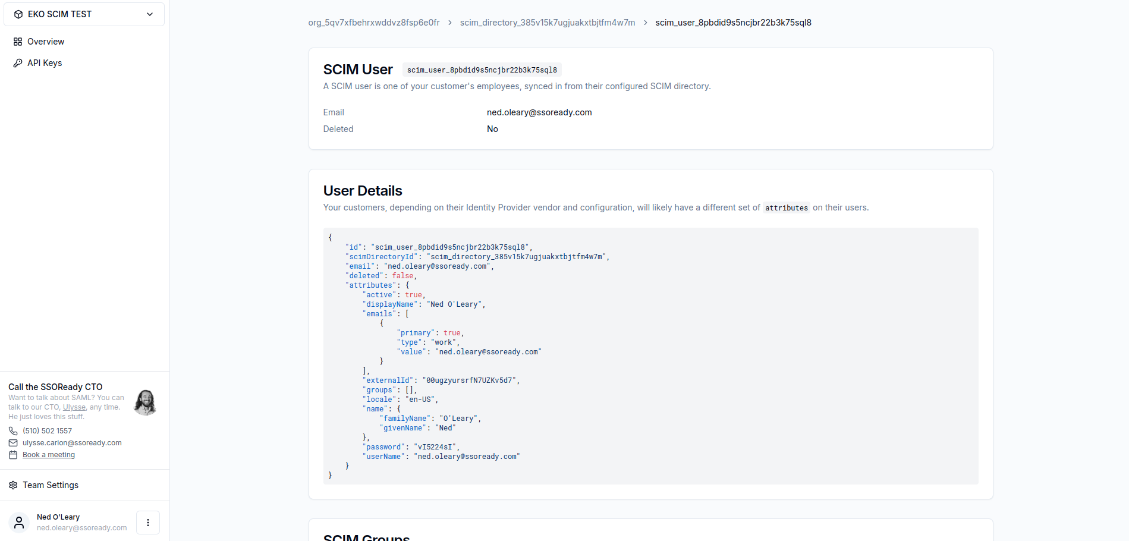Click the "givenName" line in JSON

418,428
